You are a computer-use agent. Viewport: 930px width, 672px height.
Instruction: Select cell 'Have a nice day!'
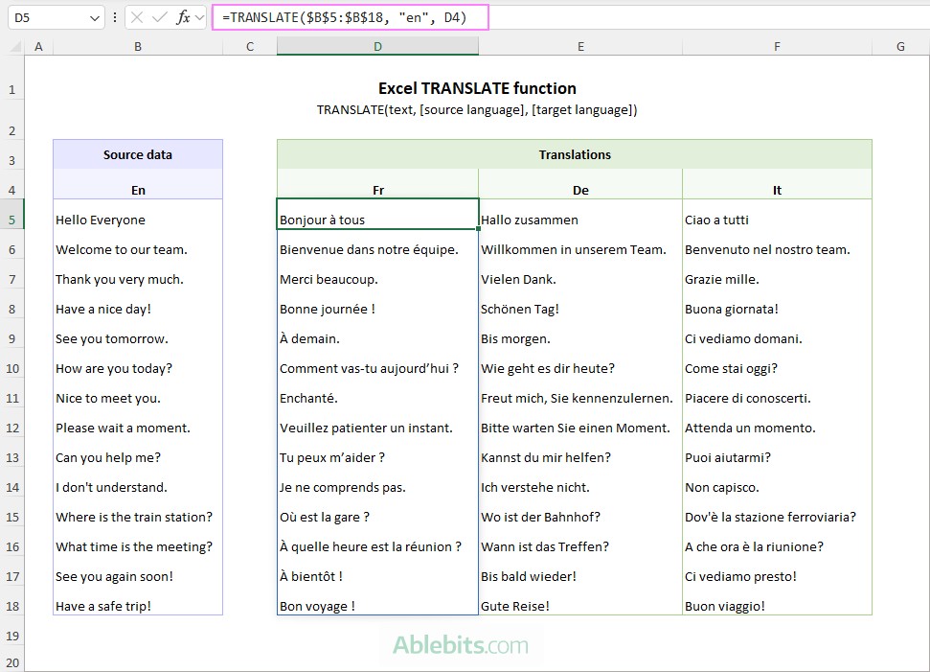pyautogui.click(x=138, y=303)
